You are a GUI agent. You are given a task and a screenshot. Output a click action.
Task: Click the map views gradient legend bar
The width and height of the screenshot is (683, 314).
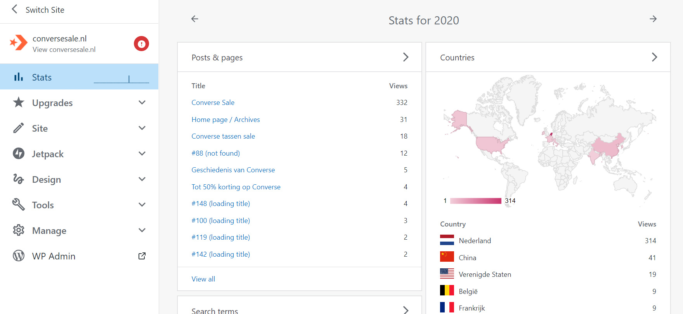(x=476, y=201)
